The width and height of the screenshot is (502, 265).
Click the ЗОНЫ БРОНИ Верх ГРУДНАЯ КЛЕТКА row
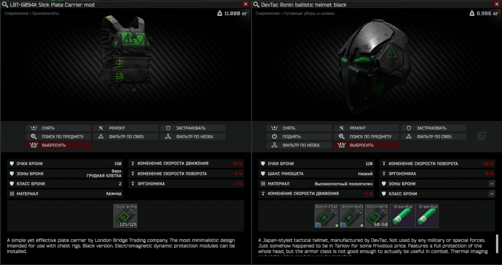(65, 174)
